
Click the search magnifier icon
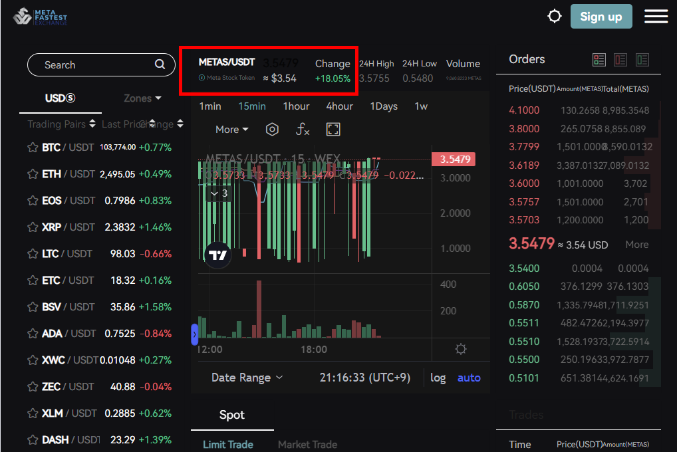coord(160,64)
